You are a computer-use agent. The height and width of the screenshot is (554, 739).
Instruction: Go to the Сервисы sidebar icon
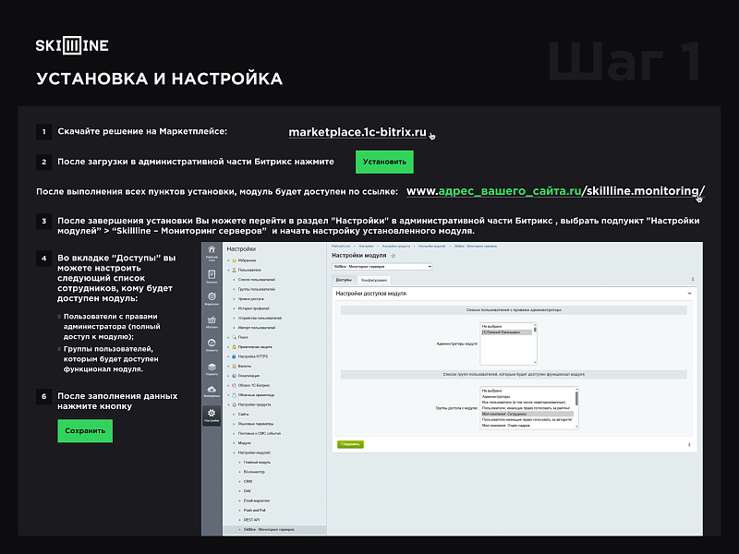click(212, 367)
